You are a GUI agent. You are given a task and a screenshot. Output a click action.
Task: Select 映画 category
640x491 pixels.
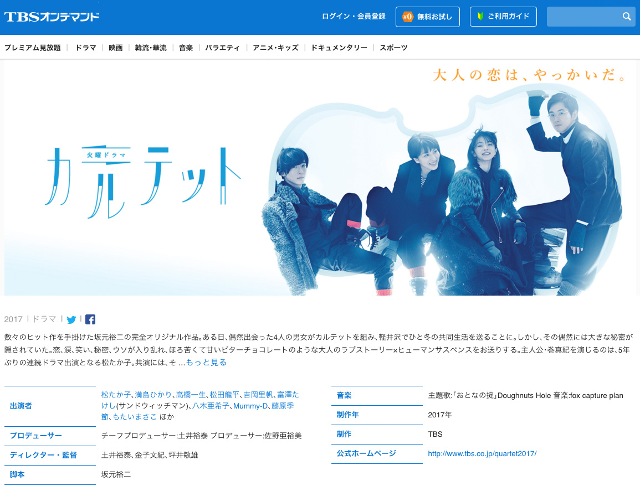tap(115, 48)
